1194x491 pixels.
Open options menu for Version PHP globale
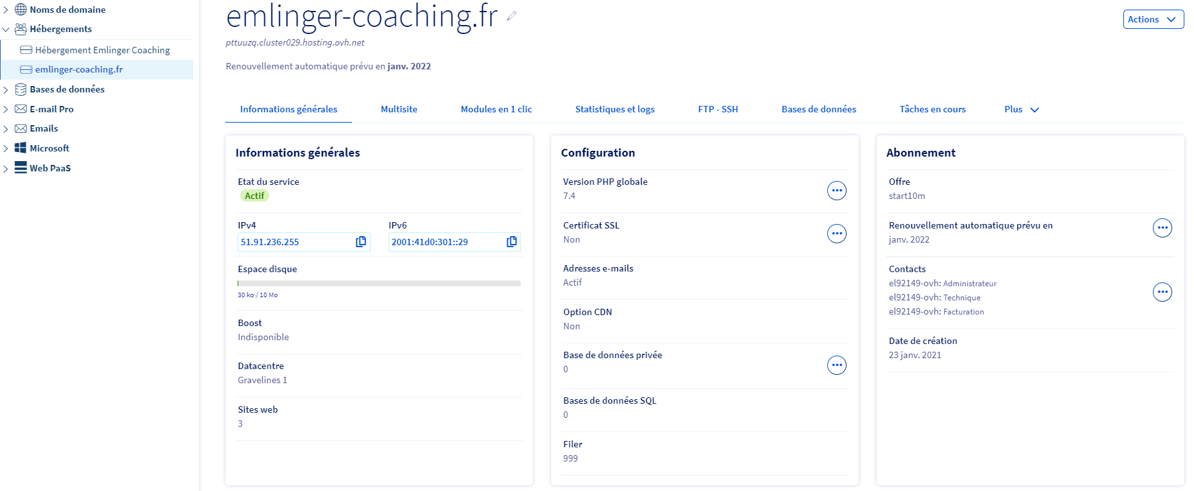(836, 191)
